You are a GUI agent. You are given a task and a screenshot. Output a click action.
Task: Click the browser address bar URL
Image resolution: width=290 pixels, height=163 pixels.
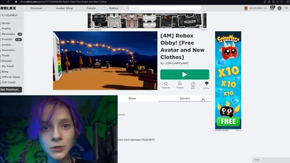pyautogui.click(x=63, y=2)
